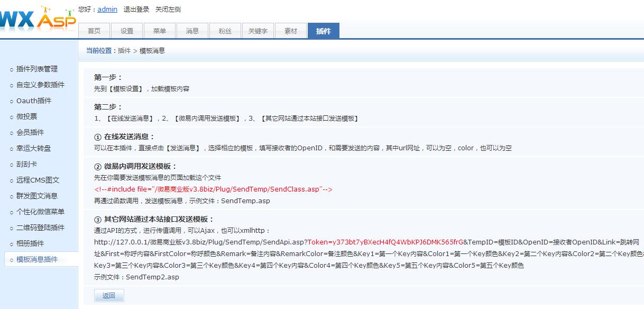Image resolution: width=644 pixels, height=309 pixels.
Task: Click 关闭左侧 to hide sidebar
Action: click(x=168, y=10)
